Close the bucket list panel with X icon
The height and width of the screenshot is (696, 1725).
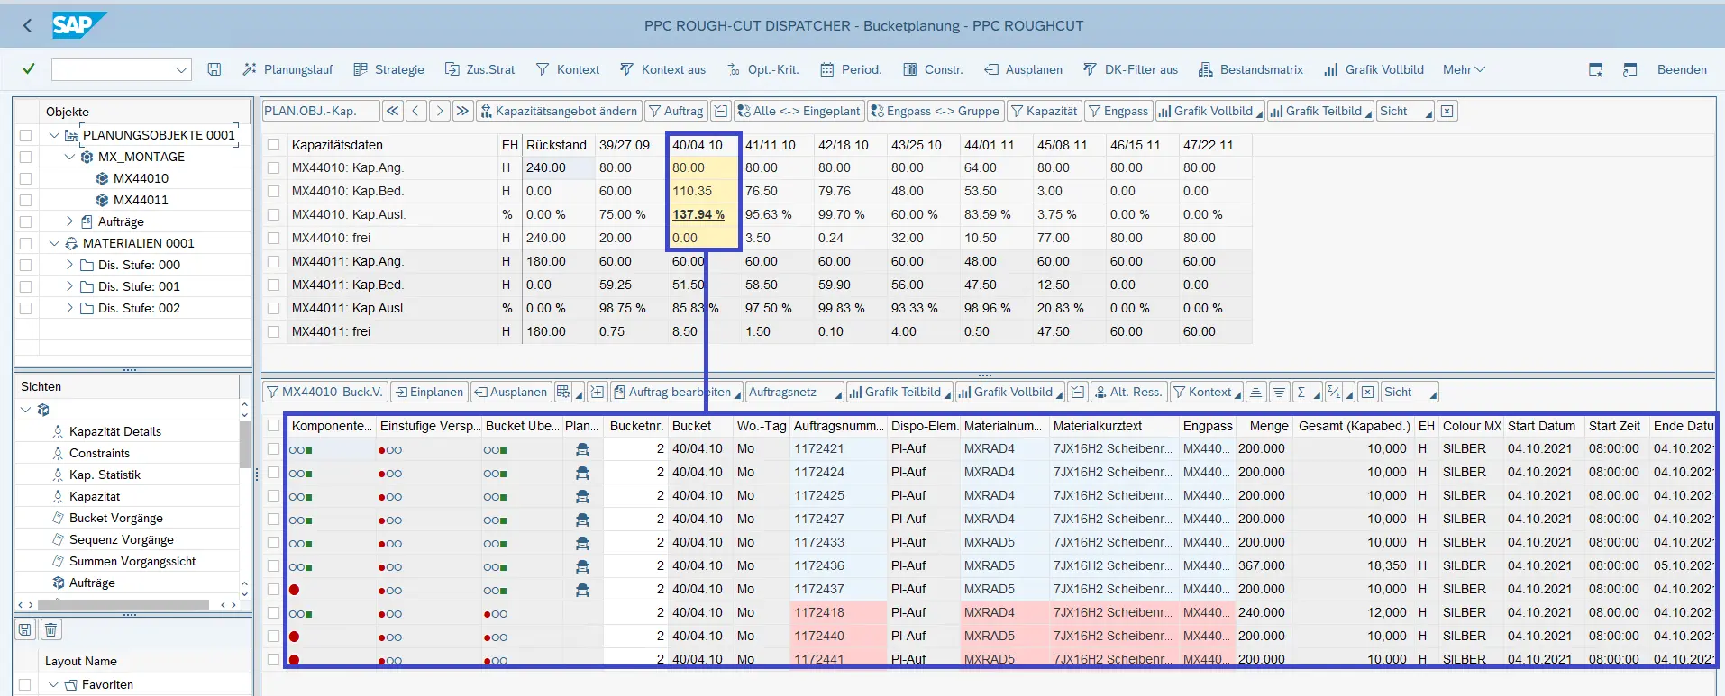[x=1368, y=392]
